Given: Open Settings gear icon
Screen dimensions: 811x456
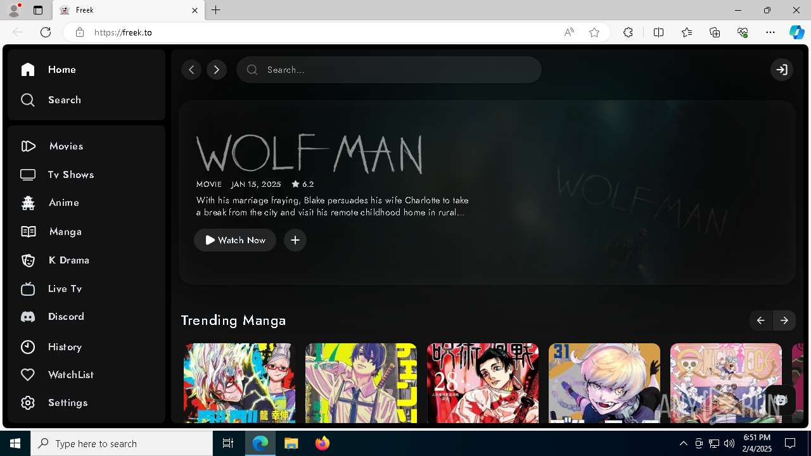Looking at the screenshot, I should (28, 403).
